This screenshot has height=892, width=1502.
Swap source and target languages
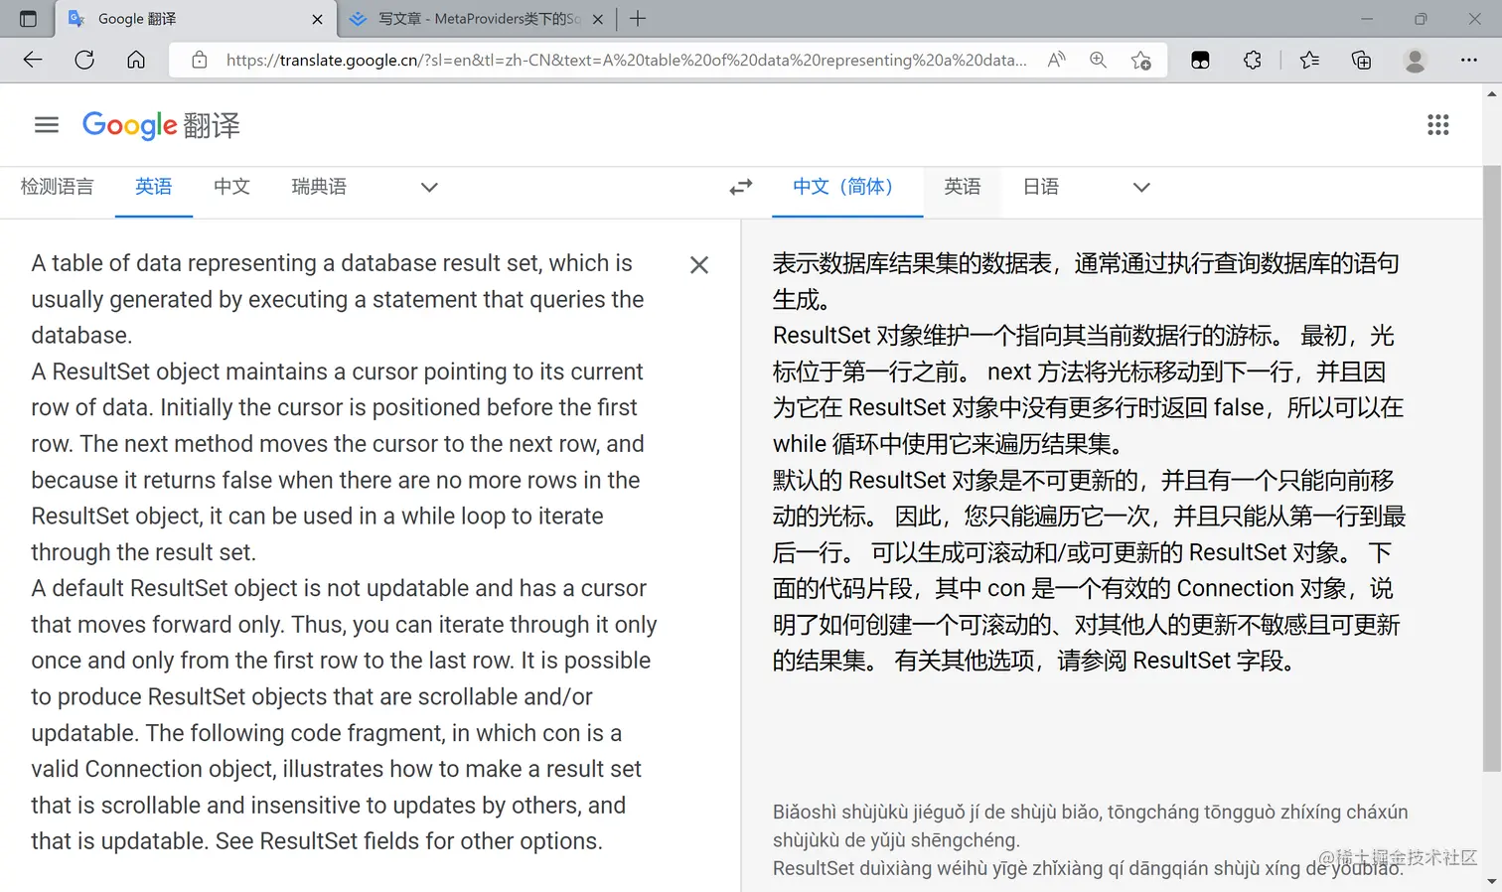[x=741, y=187]
